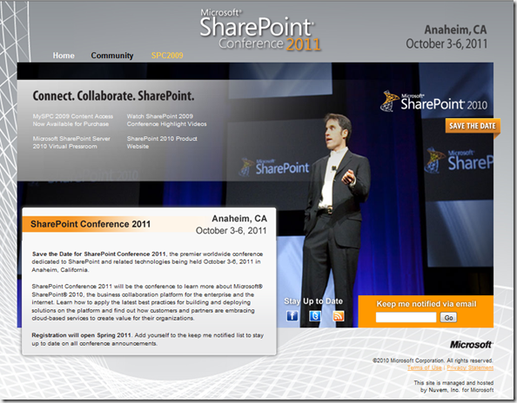Viewport: 517px width, 403px height.
Task: Click the Keep me notified via email label
Action: (426, 304)
